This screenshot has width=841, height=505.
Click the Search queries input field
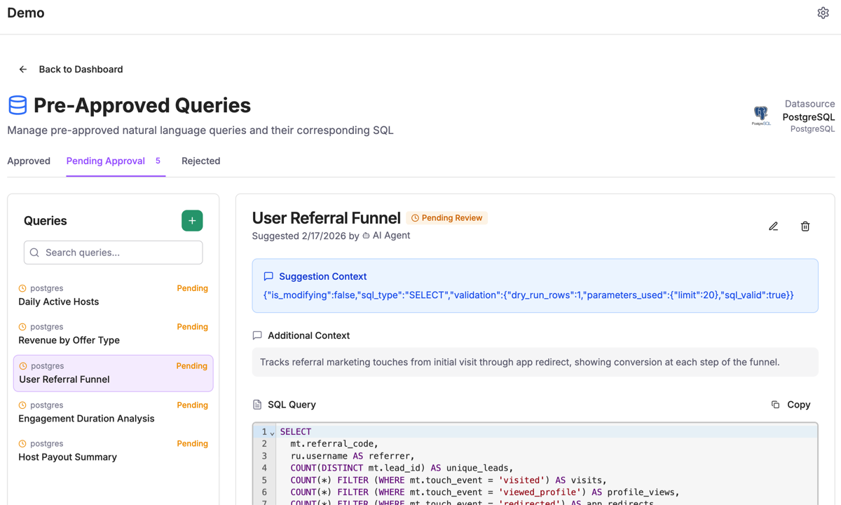tap(113, 252)
